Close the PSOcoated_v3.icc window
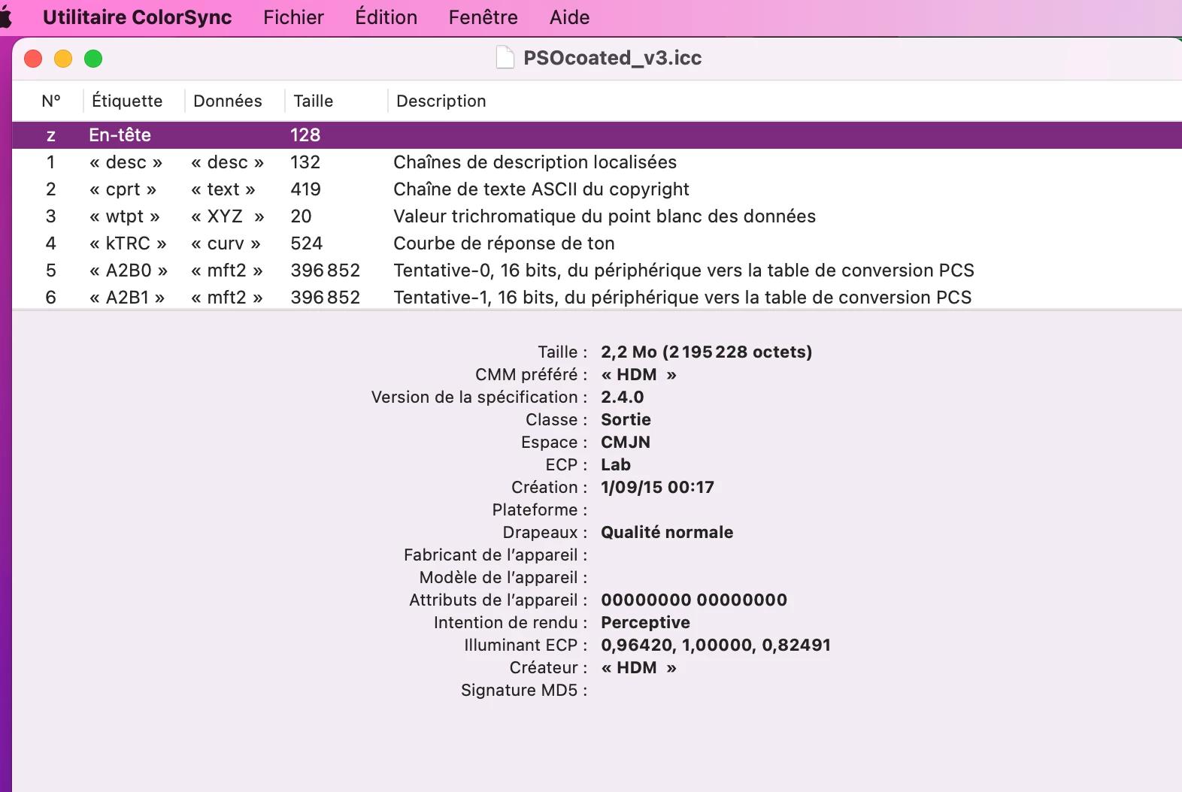This screenshot has height=792, width=1182. coord(33,59)
